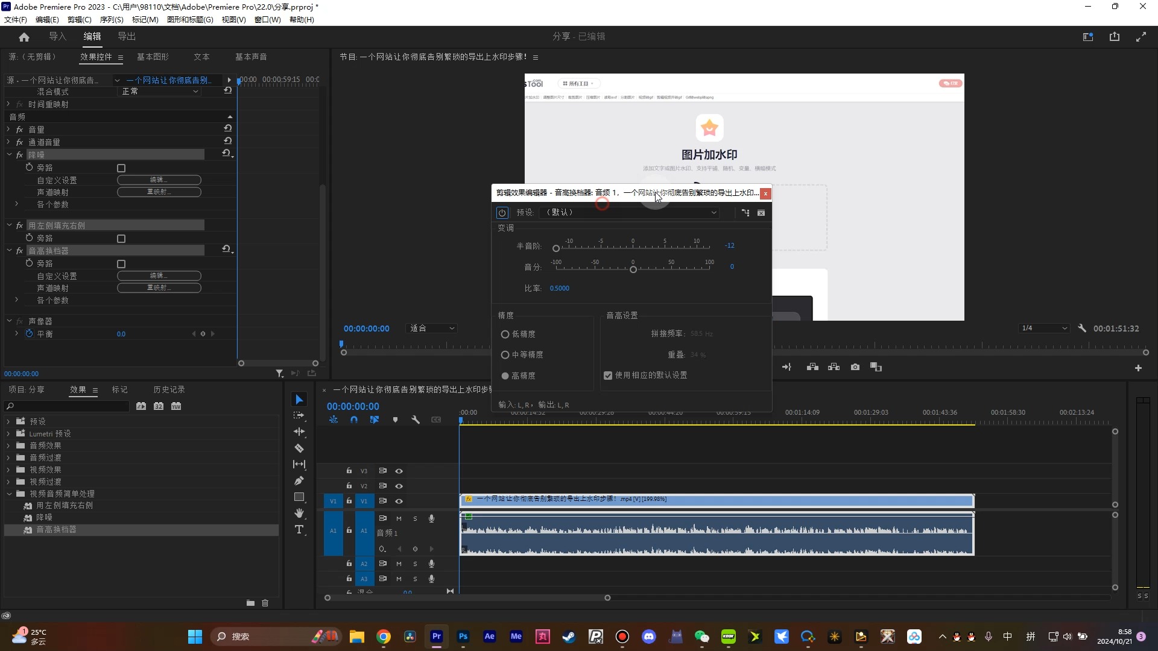Add marker in timeline toolbar
Image resolution: width=1158 pixels, height=651 pixels.
coord(395,420)
